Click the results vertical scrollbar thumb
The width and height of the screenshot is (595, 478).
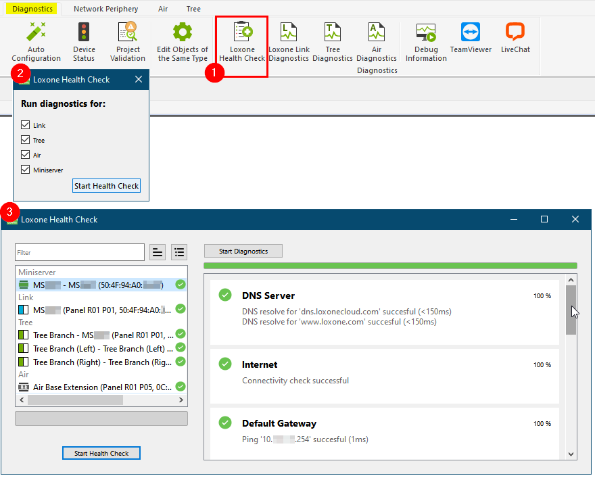click(x=571, y=310)
